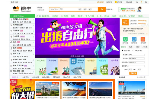Switch to the 机票 booking tab
160x99 pixels.
(131, 47)
